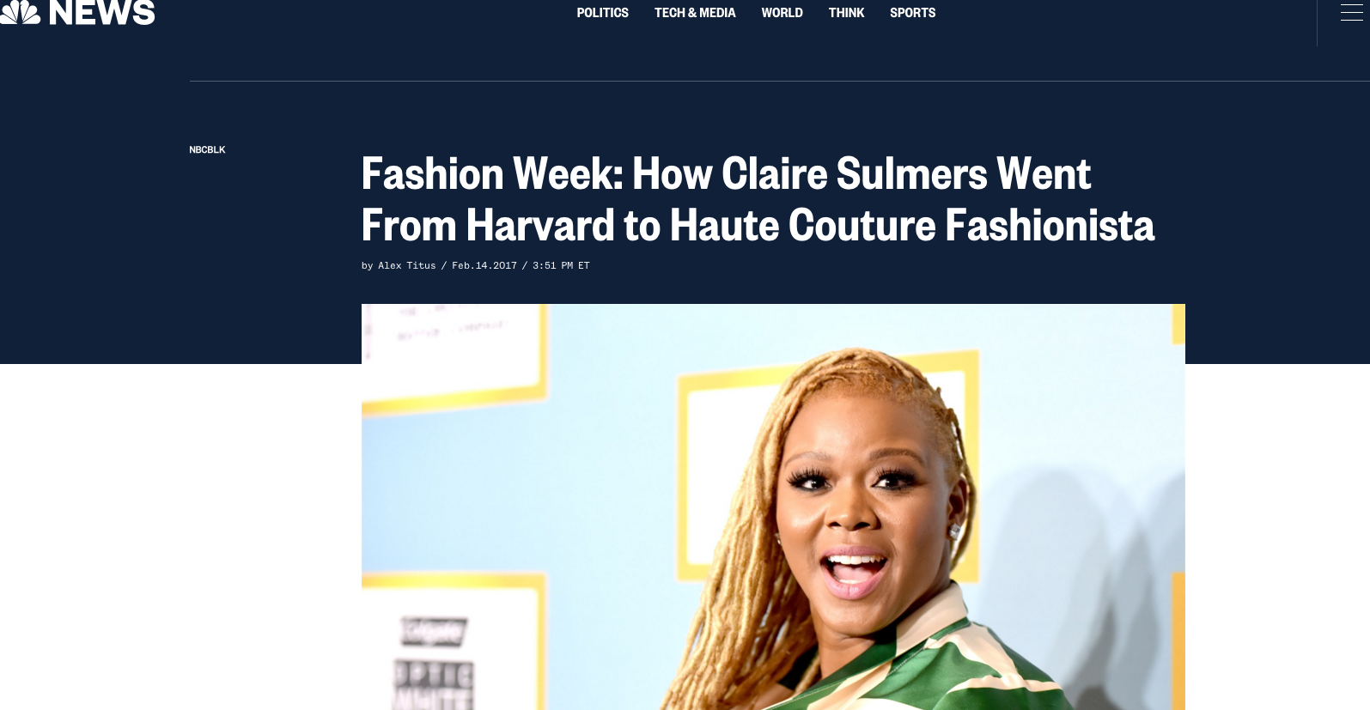The width and height of the screenshot is (1370, 710).
Task: Click the blurred Optic White sign in photo
Action: [x=434, y=684]
